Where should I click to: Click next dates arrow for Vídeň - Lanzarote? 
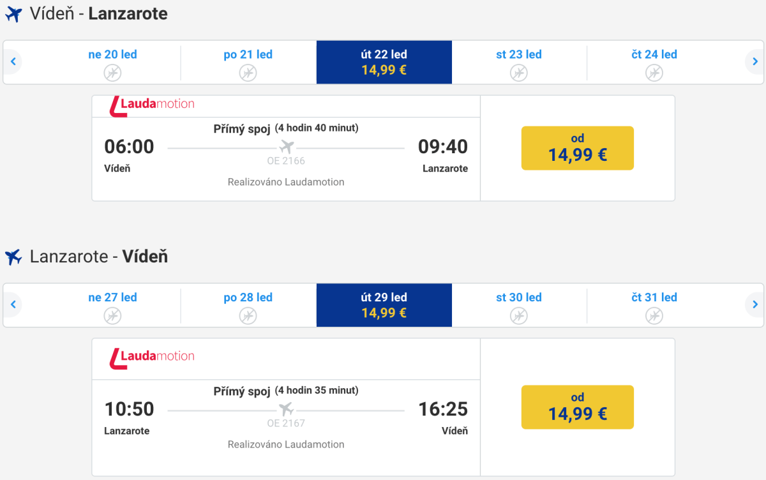pyautogui.click(x=755, y=62)
